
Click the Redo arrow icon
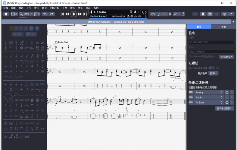pos(52,14)
